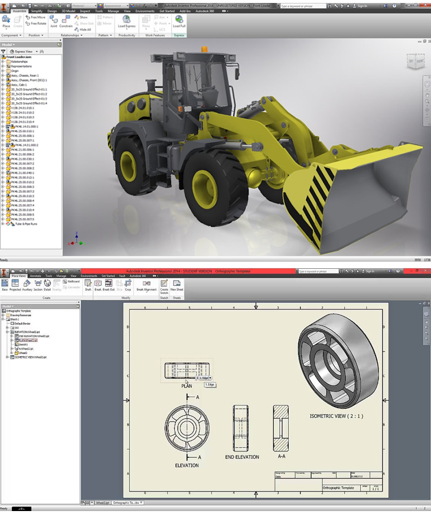Select the PLAN:Wheel2.ipt node in the drawing browser
Image resolution: width=431 pixels, height=514 pixels.
(x=27, y=340)
